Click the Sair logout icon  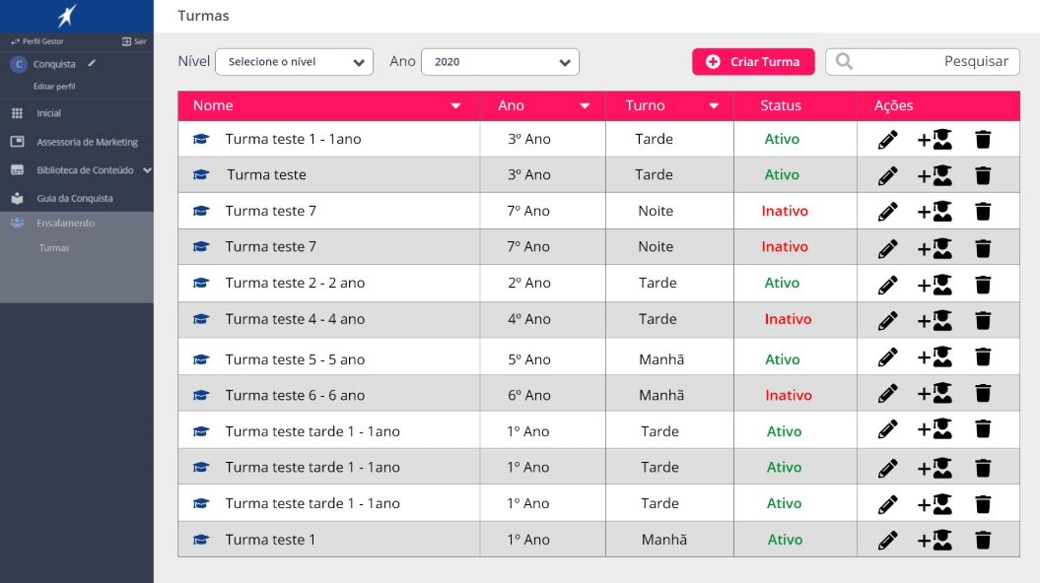(127, 41)
